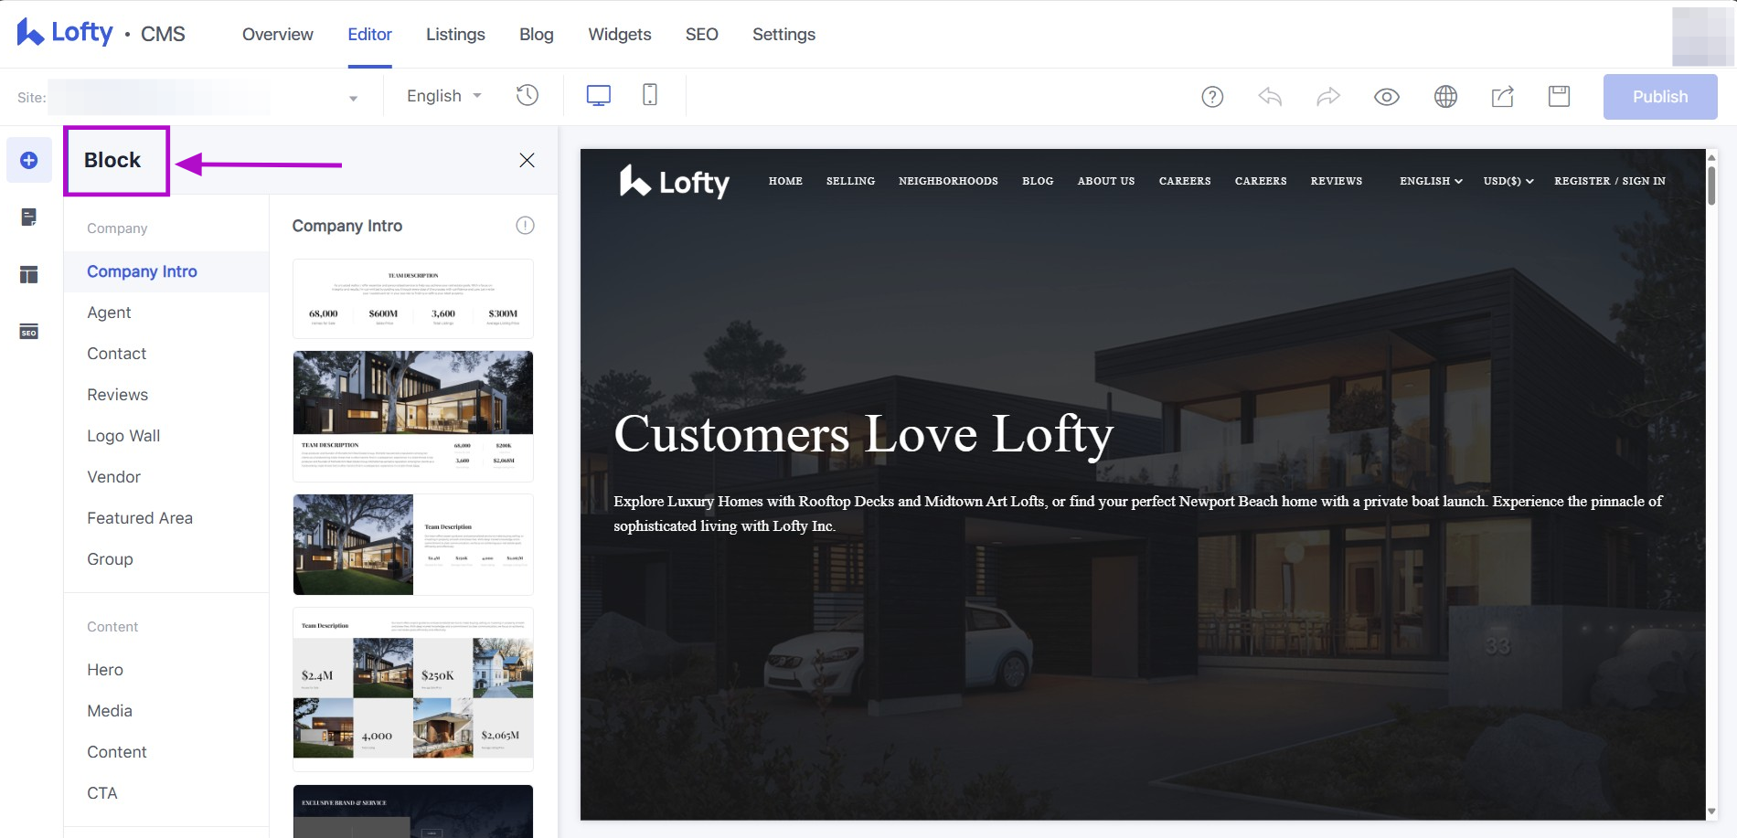Click the globe domain icon
Image resolution: width=1737 pixels, height=838 pixels.
1445,97
